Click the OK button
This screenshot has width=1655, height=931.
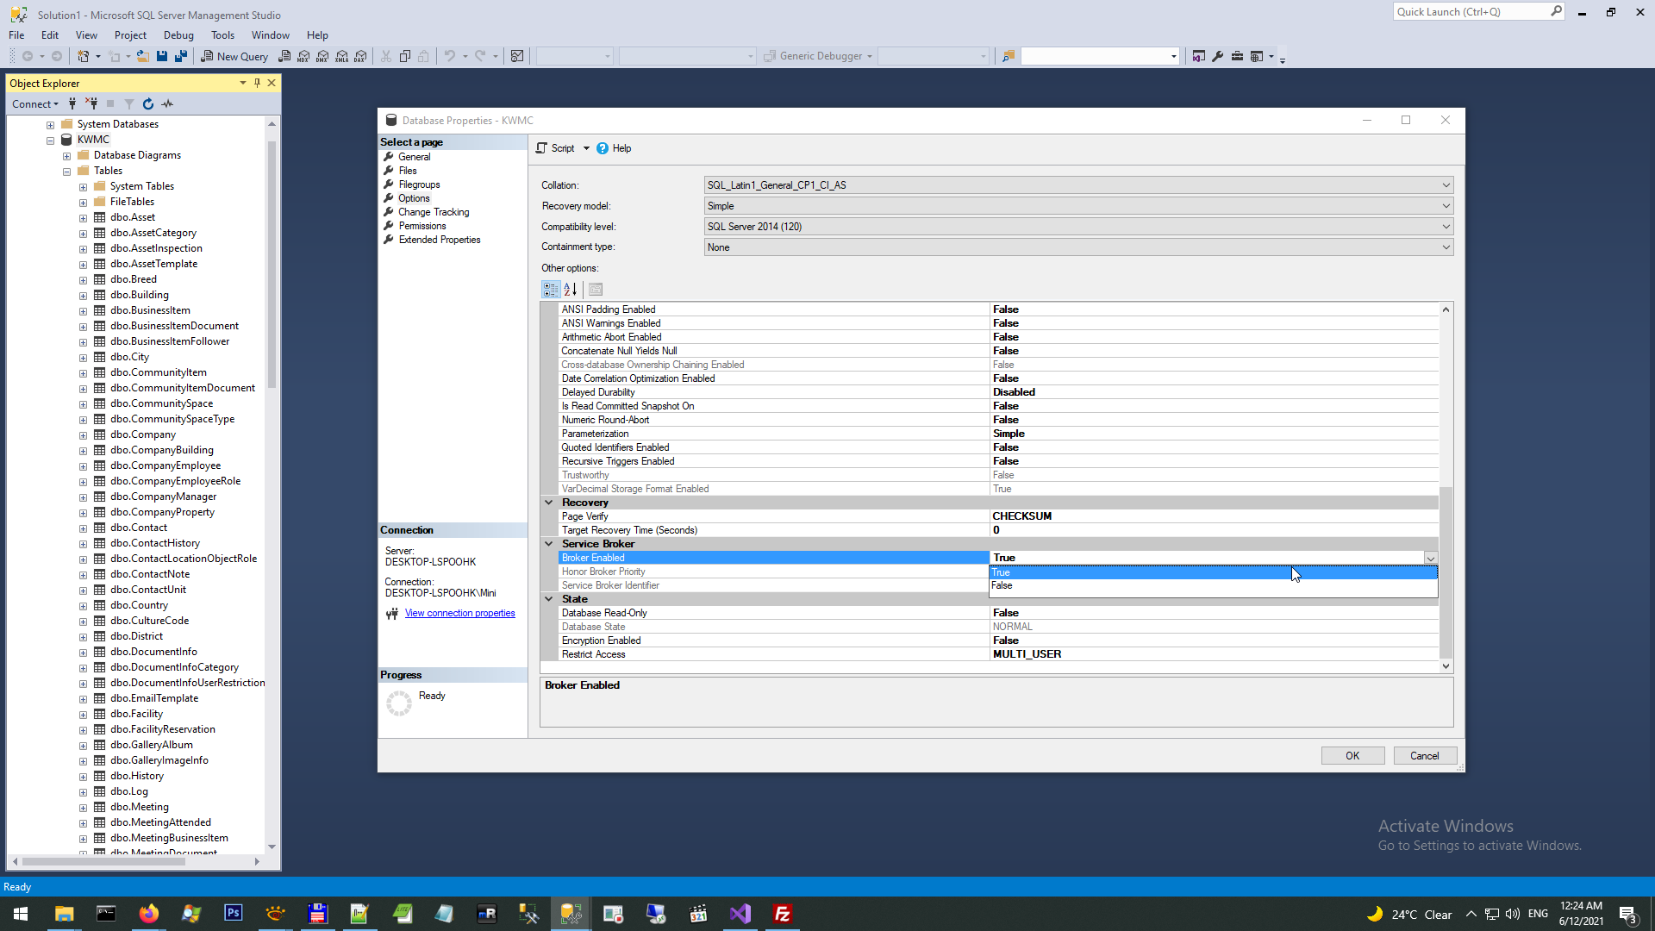coord(1352,756)
